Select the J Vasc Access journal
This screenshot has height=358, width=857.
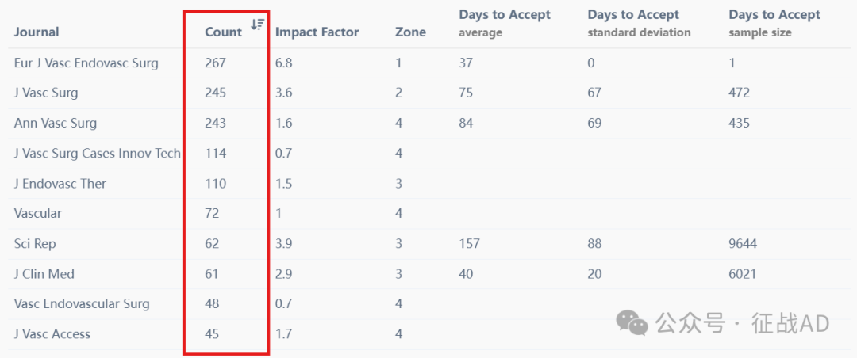[x=52, y=333]
